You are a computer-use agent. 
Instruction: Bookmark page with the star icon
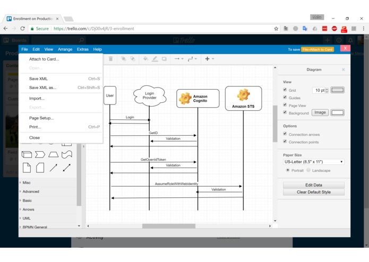pyautogui.click(x=276, y=29)
